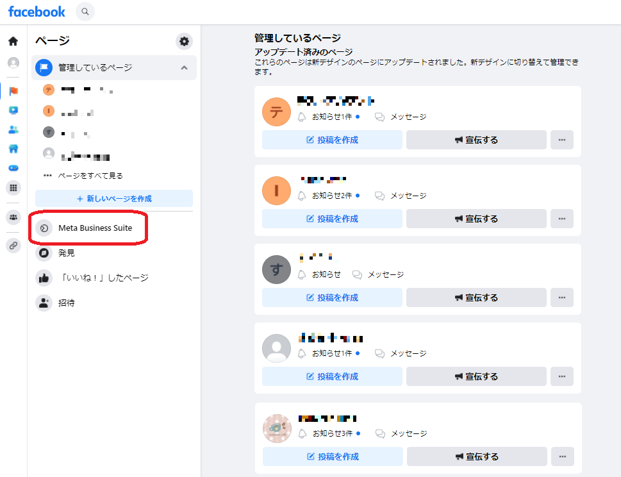Click 宣伝する for the first page
The image size is (621, 477).
pos(476,140)
